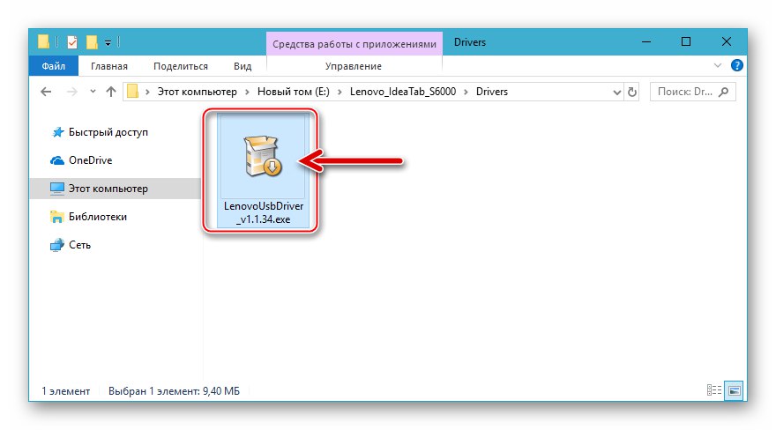
Task: Navigate to Новый том (E:) in the breadcrumb
Action: pos(294,92)
